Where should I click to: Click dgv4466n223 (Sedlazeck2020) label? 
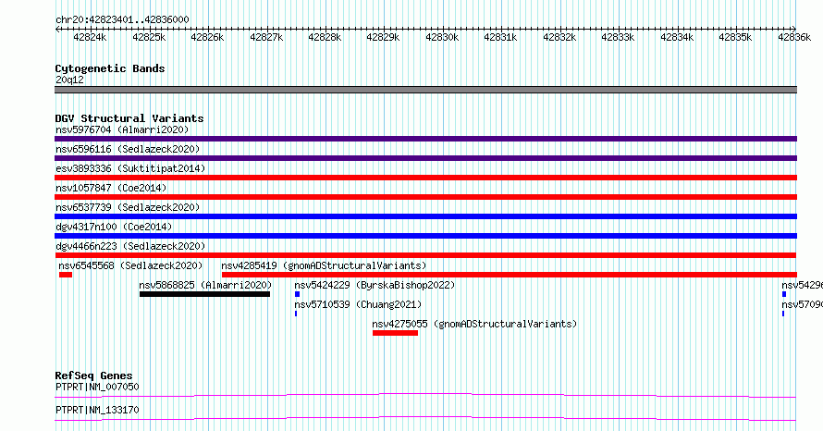[x=130, y=246]
